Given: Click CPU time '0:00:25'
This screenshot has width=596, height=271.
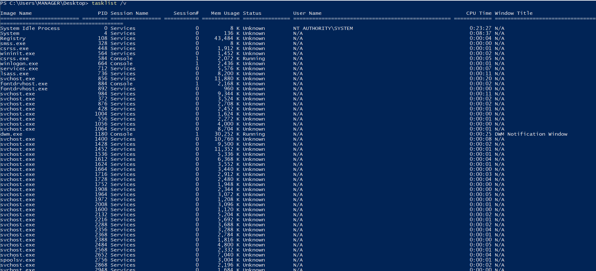Looking at the screenshot, I should click(481, 134).
